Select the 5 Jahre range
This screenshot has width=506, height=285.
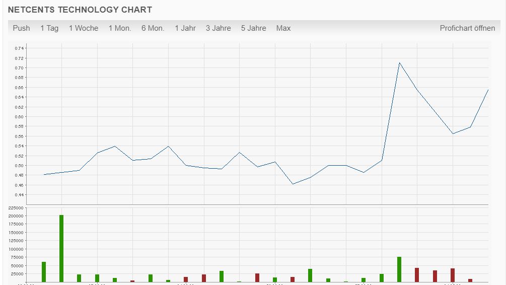click(x=254, y=28)
